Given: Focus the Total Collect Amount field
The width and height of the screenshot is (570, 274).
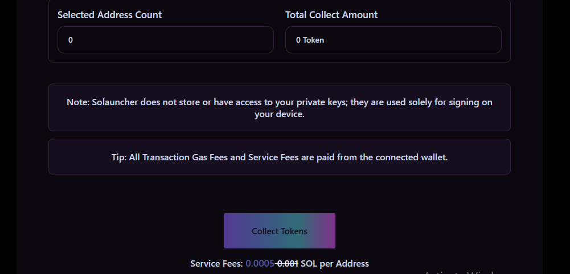Looking at the screenshot, I should click(x=393, y=40).
